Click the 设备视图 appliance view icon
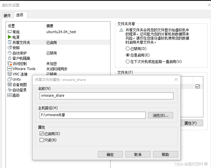Screen dimensions: 211x168 click(10, 84)
